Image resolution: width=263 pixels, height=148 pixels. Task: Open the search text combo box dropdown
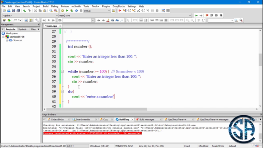click(x=93, y=20)
